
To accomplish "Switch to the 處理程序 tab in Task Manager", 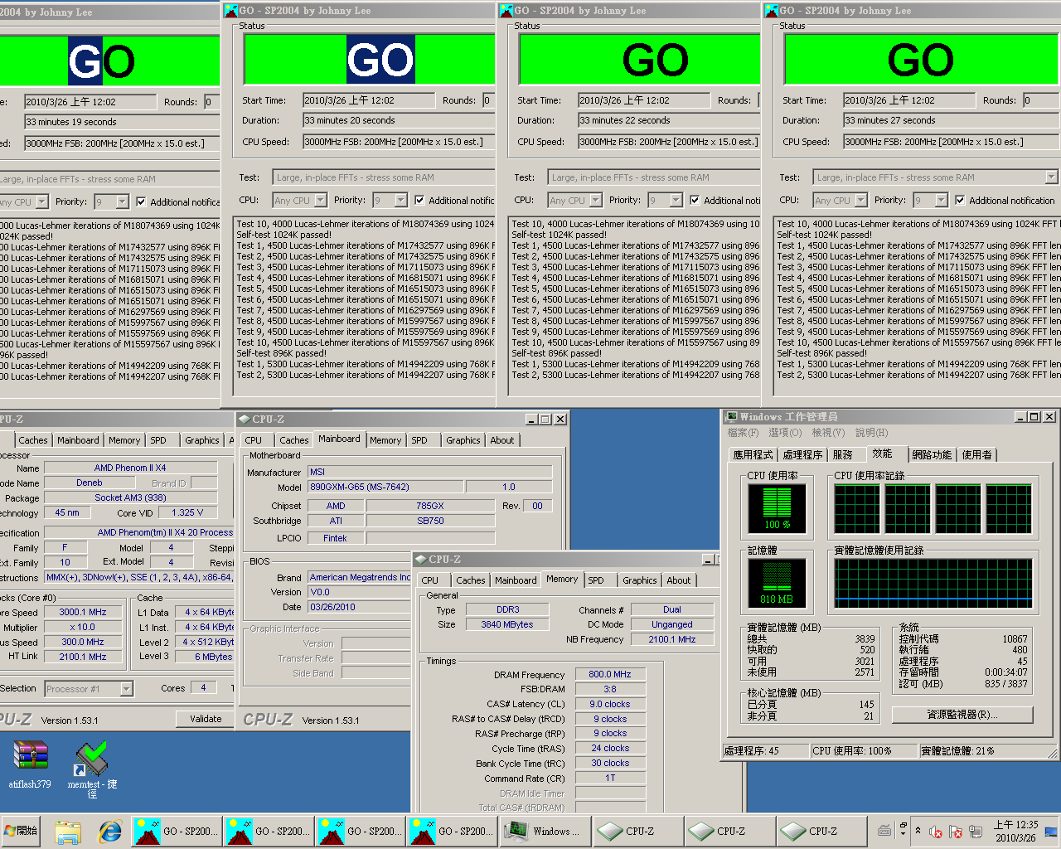I will (x=802, y=455).
